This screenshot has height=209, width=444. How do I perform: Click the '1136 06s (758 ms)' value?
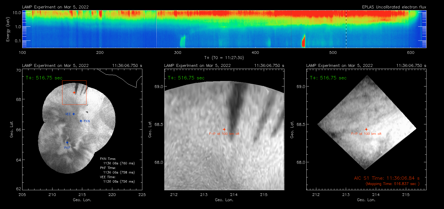point(119,172)
